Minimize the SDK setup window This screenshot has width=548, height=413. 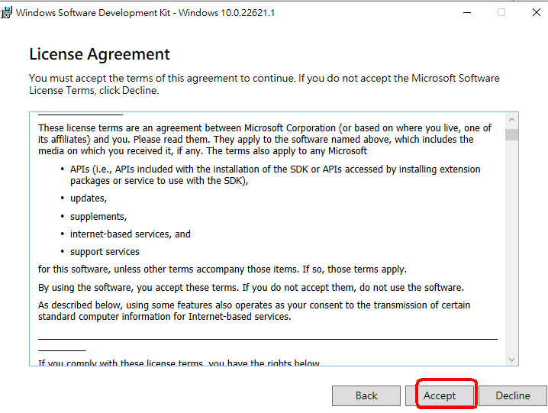tap(467, 12)
